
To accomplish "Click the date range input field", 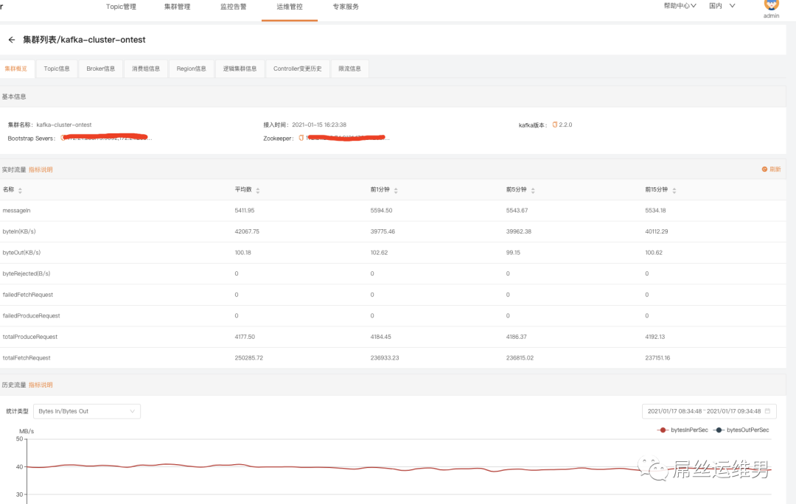I will [709, 411].
